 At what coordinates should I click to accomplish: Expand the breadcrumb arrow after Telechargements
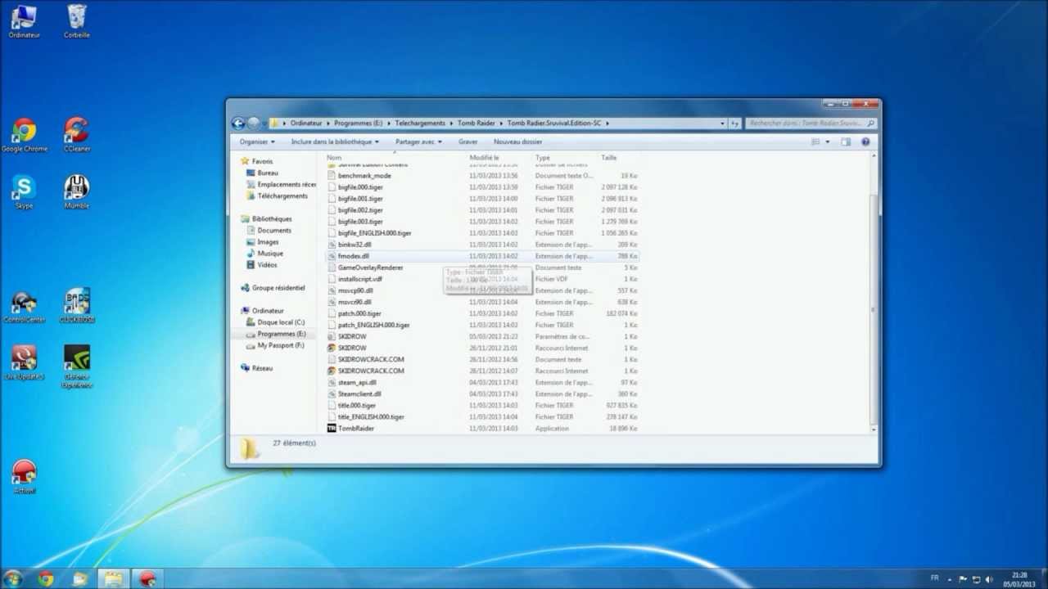tap(452, 124)
